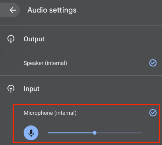Click the Output circular down-arrow icon
This screenshot has height=145, width=162.
click(11, 39)
